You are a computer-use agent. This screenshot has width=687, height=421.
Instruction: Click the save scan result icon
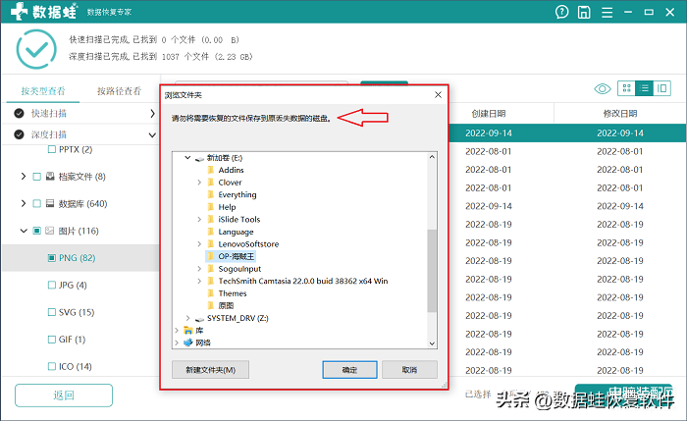584,12
